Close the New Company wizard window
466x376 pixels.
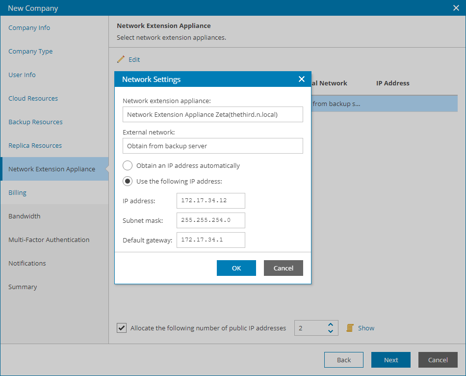456,8
